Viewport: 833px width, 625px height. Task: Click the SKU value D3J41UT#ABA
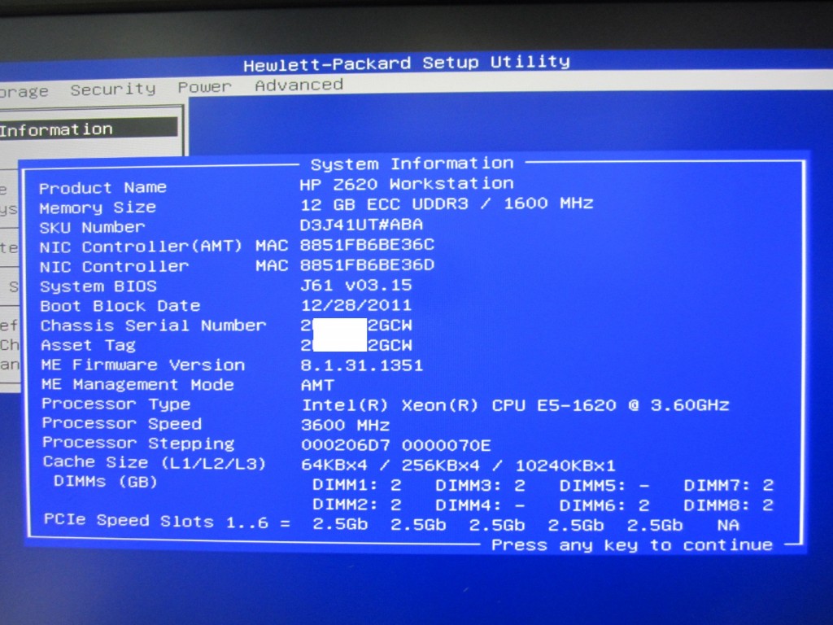[x=361, y=225]
